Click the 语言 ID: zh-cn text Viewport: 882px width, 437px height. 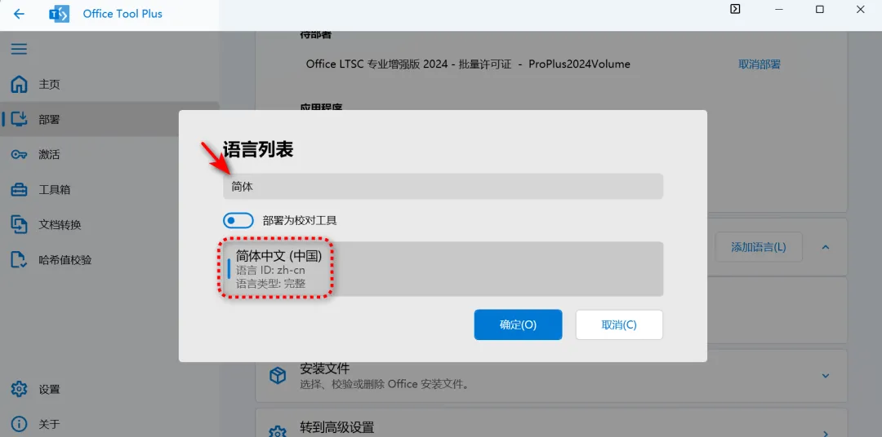pyautogui.click(x=270, y=270)
